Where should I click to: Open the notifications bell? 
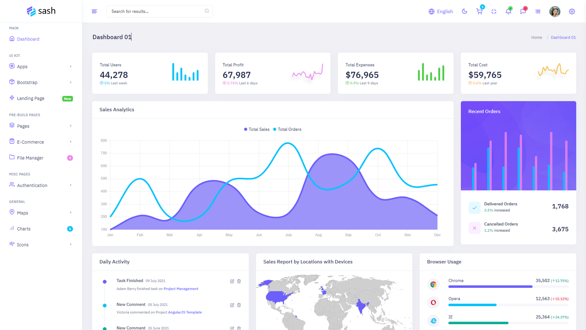pos(508,11)
